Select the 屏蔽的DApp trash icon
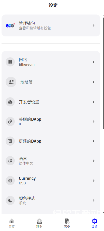 tap(10, 141)
